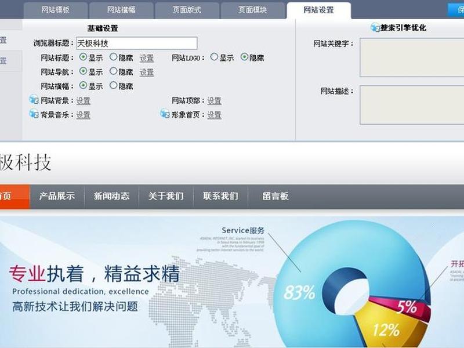Click globe icon beside 背景音乐
The image size is (464, 348).
pyautogui.click(x=34, y=114)
